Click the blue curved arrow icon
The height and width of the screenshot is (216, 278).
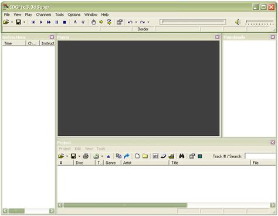coord(127,156)
